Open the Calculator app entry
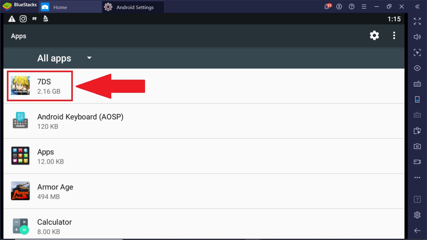The height and width of the screenshot is (240, 427). click(x=204, y=224)
